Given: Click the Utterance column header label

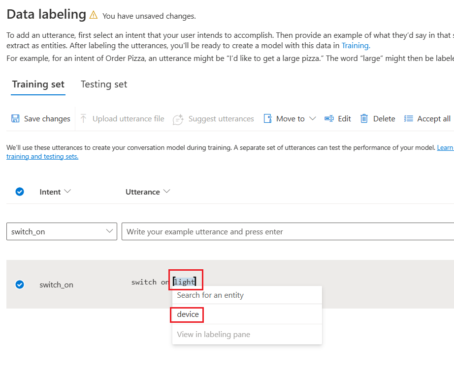Looking at the screenshot, I should click(143, 192).
